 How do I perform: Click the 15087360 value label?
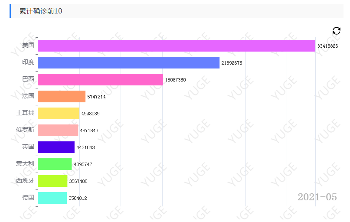coord(175,80)
